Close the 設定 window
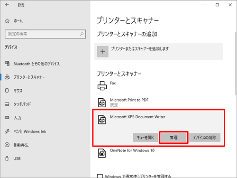Screen dimensions: 237x178 point(230,5)
